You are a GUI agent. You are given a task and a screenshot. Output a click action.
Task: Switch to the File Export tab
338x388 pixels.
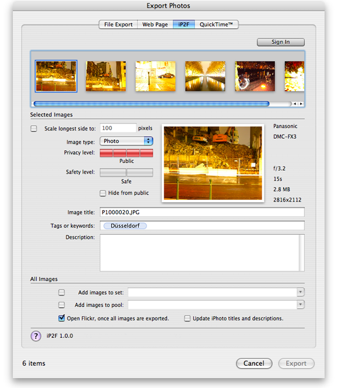point(118,24)
